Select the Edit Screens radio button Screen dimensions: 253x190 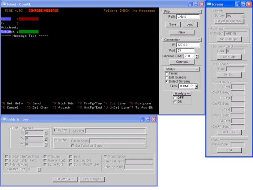tap(166, 78)
